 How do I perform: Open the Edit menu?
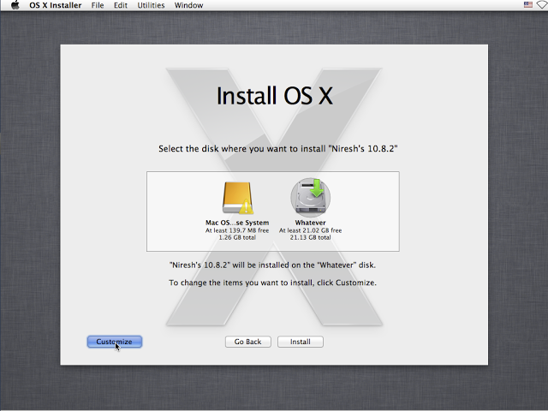pyautogui.click(x=121, y=5)
